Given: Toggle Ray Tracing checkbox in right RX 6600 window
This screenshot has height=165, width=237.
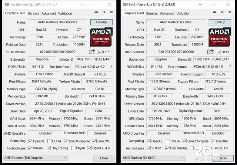Looking at the screenshot, I should 167,148.
